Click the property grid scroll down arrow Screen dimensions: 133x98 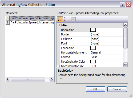coord(126,65)
